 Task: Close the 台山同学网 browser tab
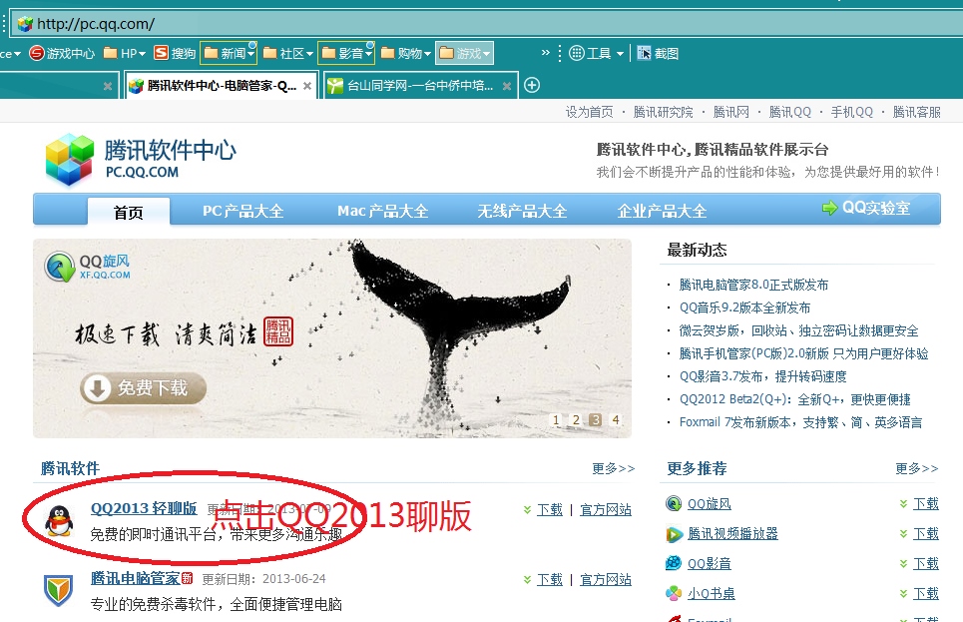pos(507,86)
